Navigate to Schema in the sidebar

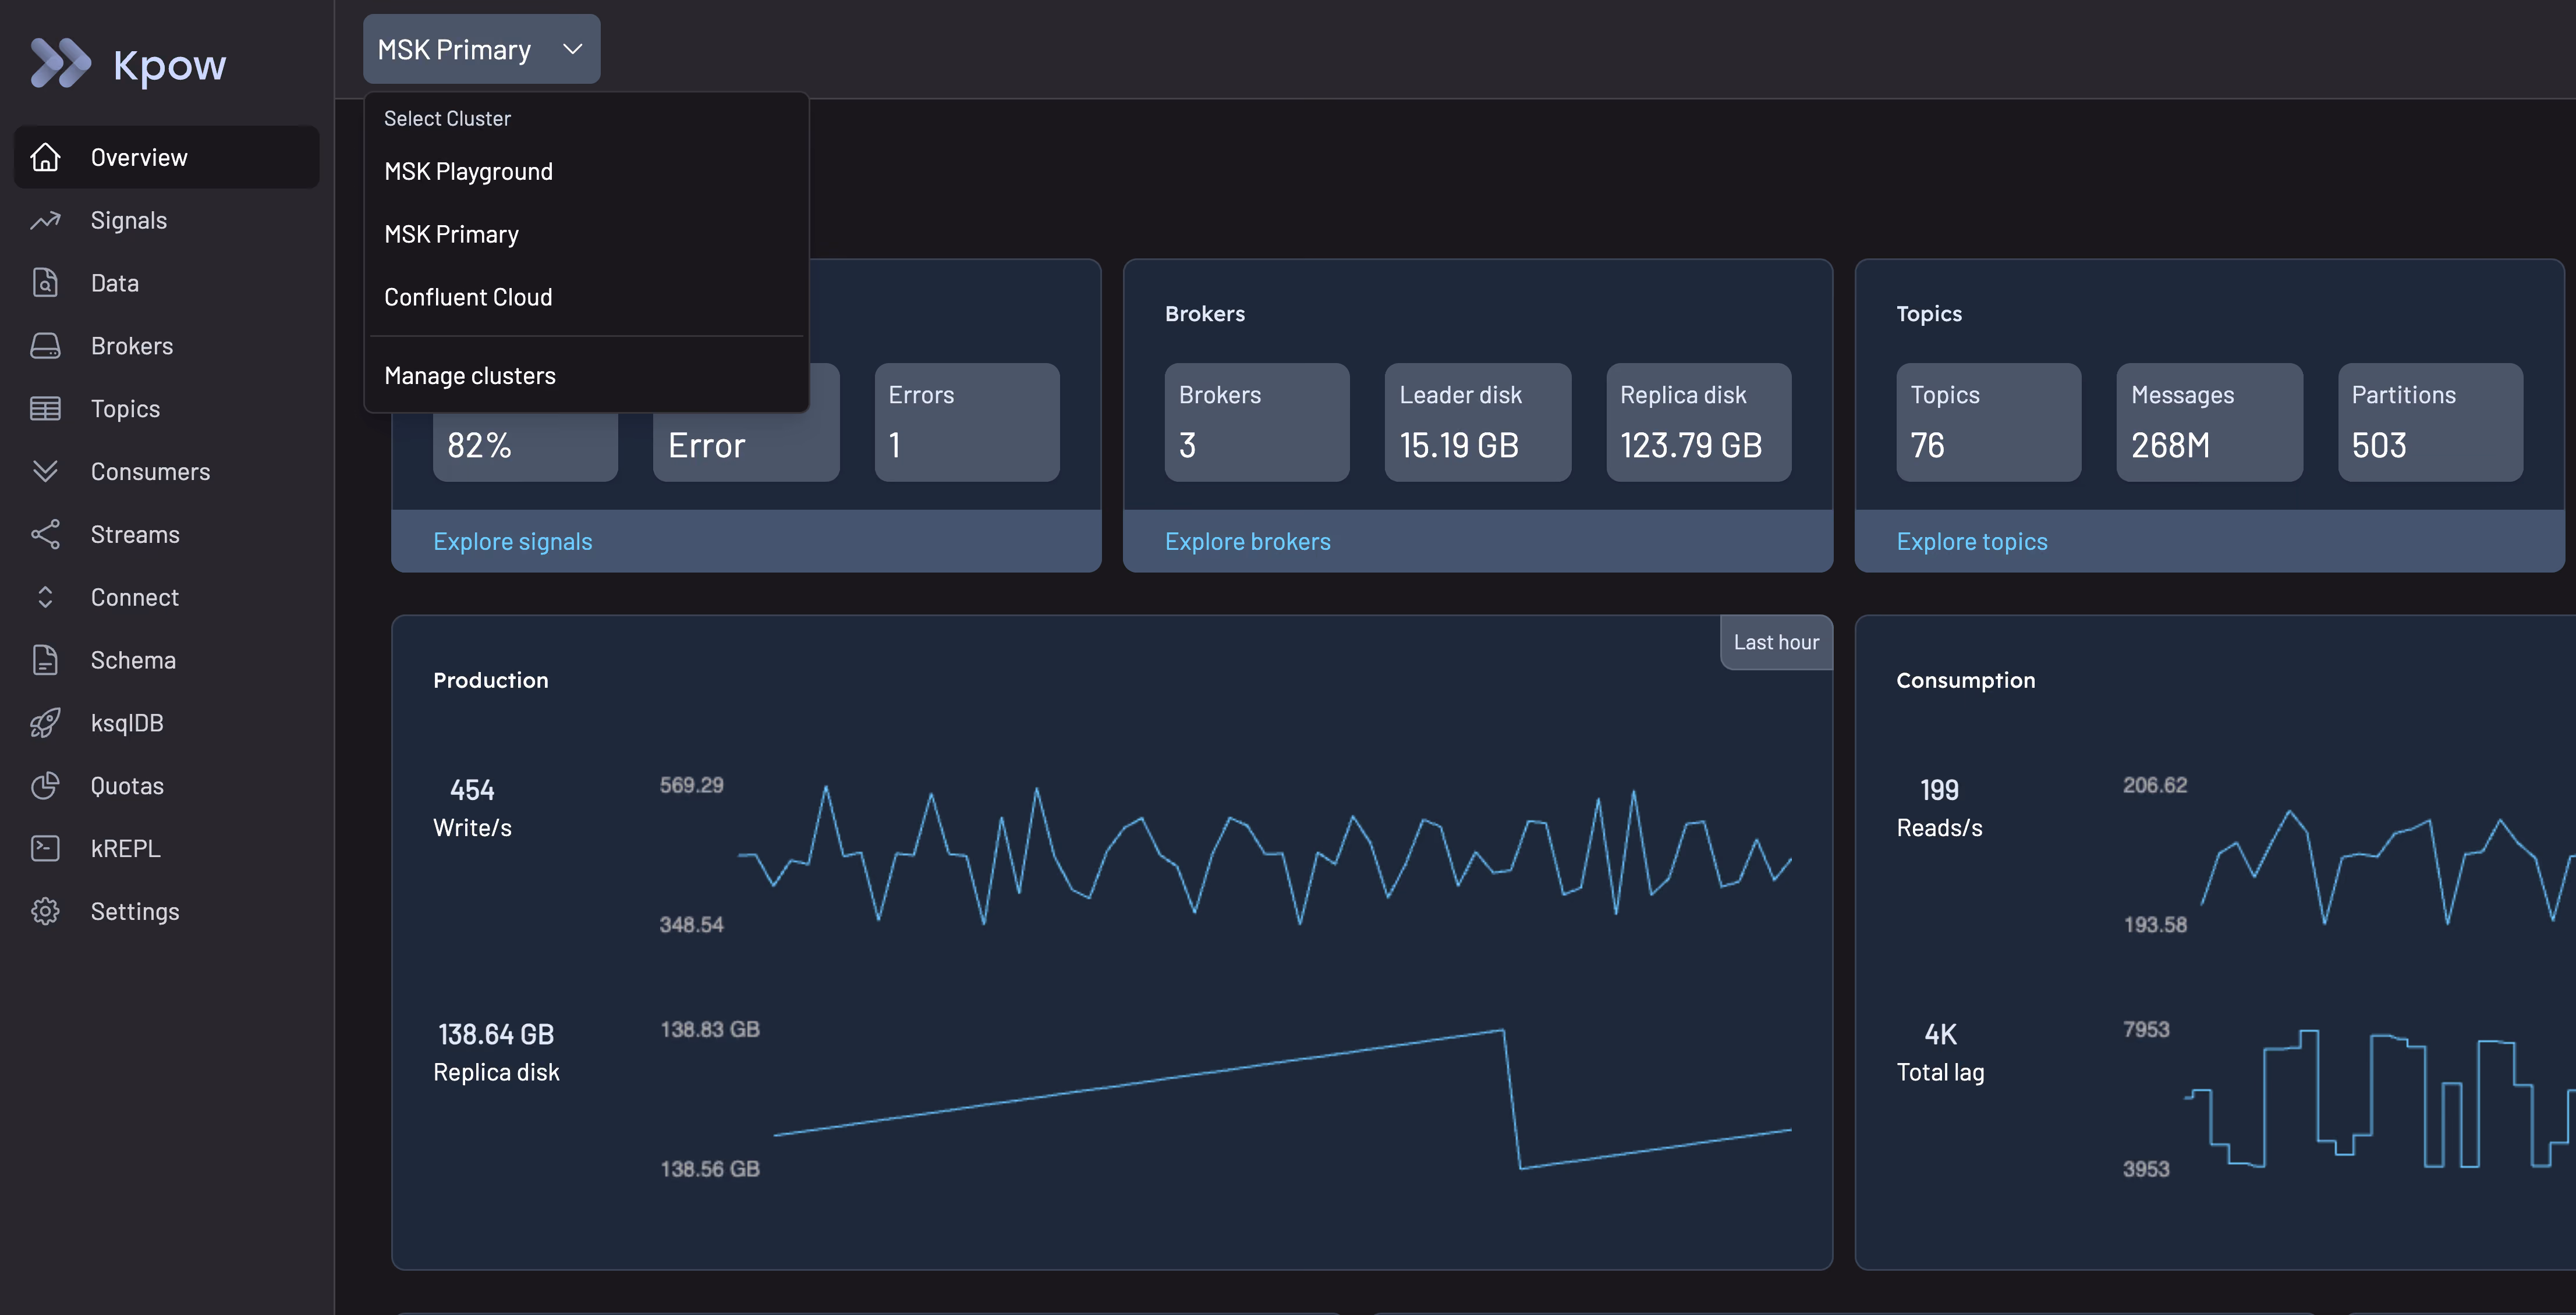pyautogui.click(x=133, y=660)
